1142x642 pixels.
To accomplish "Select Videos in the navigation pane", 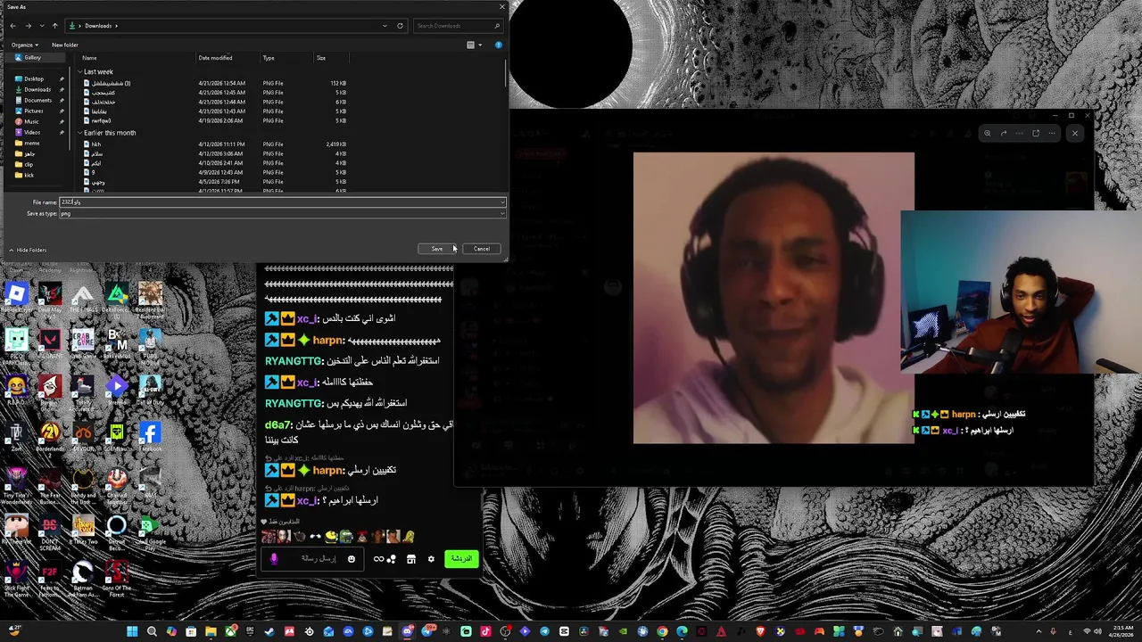I will 32,132.
